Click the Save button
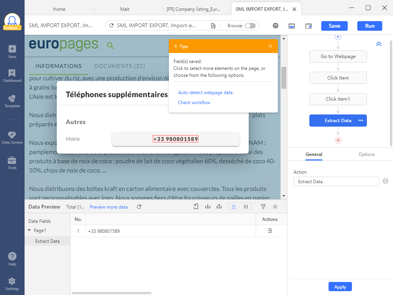 [x=334, y=26]
